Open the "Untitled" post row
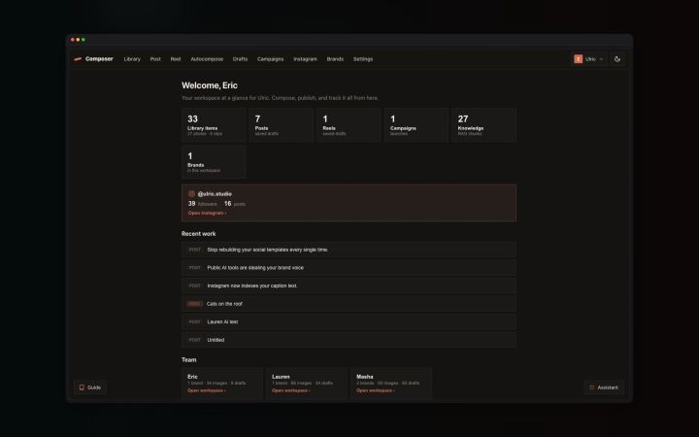Image resolution: width=699 pixels, height=437 pixels. tap(349, 340)
